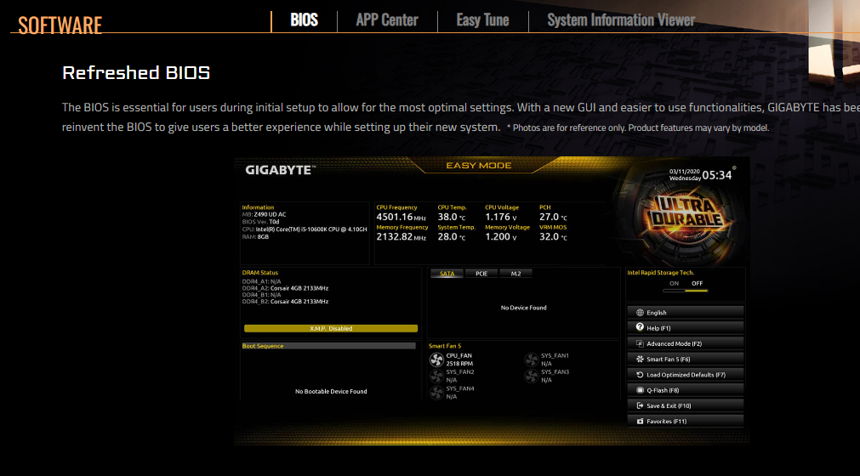Click DDR4_B2 Corsair 4GB 2133MHz entry
Viewport: 860px width, 476px height.
pyautogui.click(x=285, y=302)
